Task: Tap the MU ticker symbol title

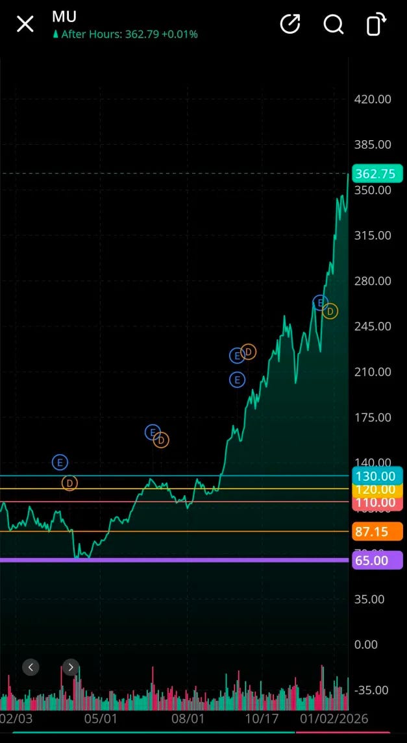Action: tap(64, 17)
